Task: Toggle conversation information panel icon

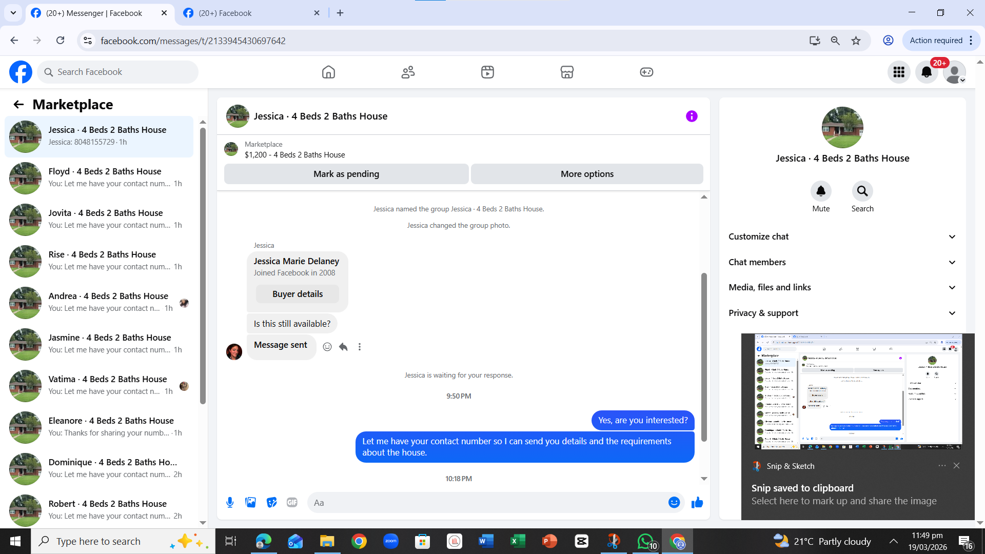Action: coord(692,116)
